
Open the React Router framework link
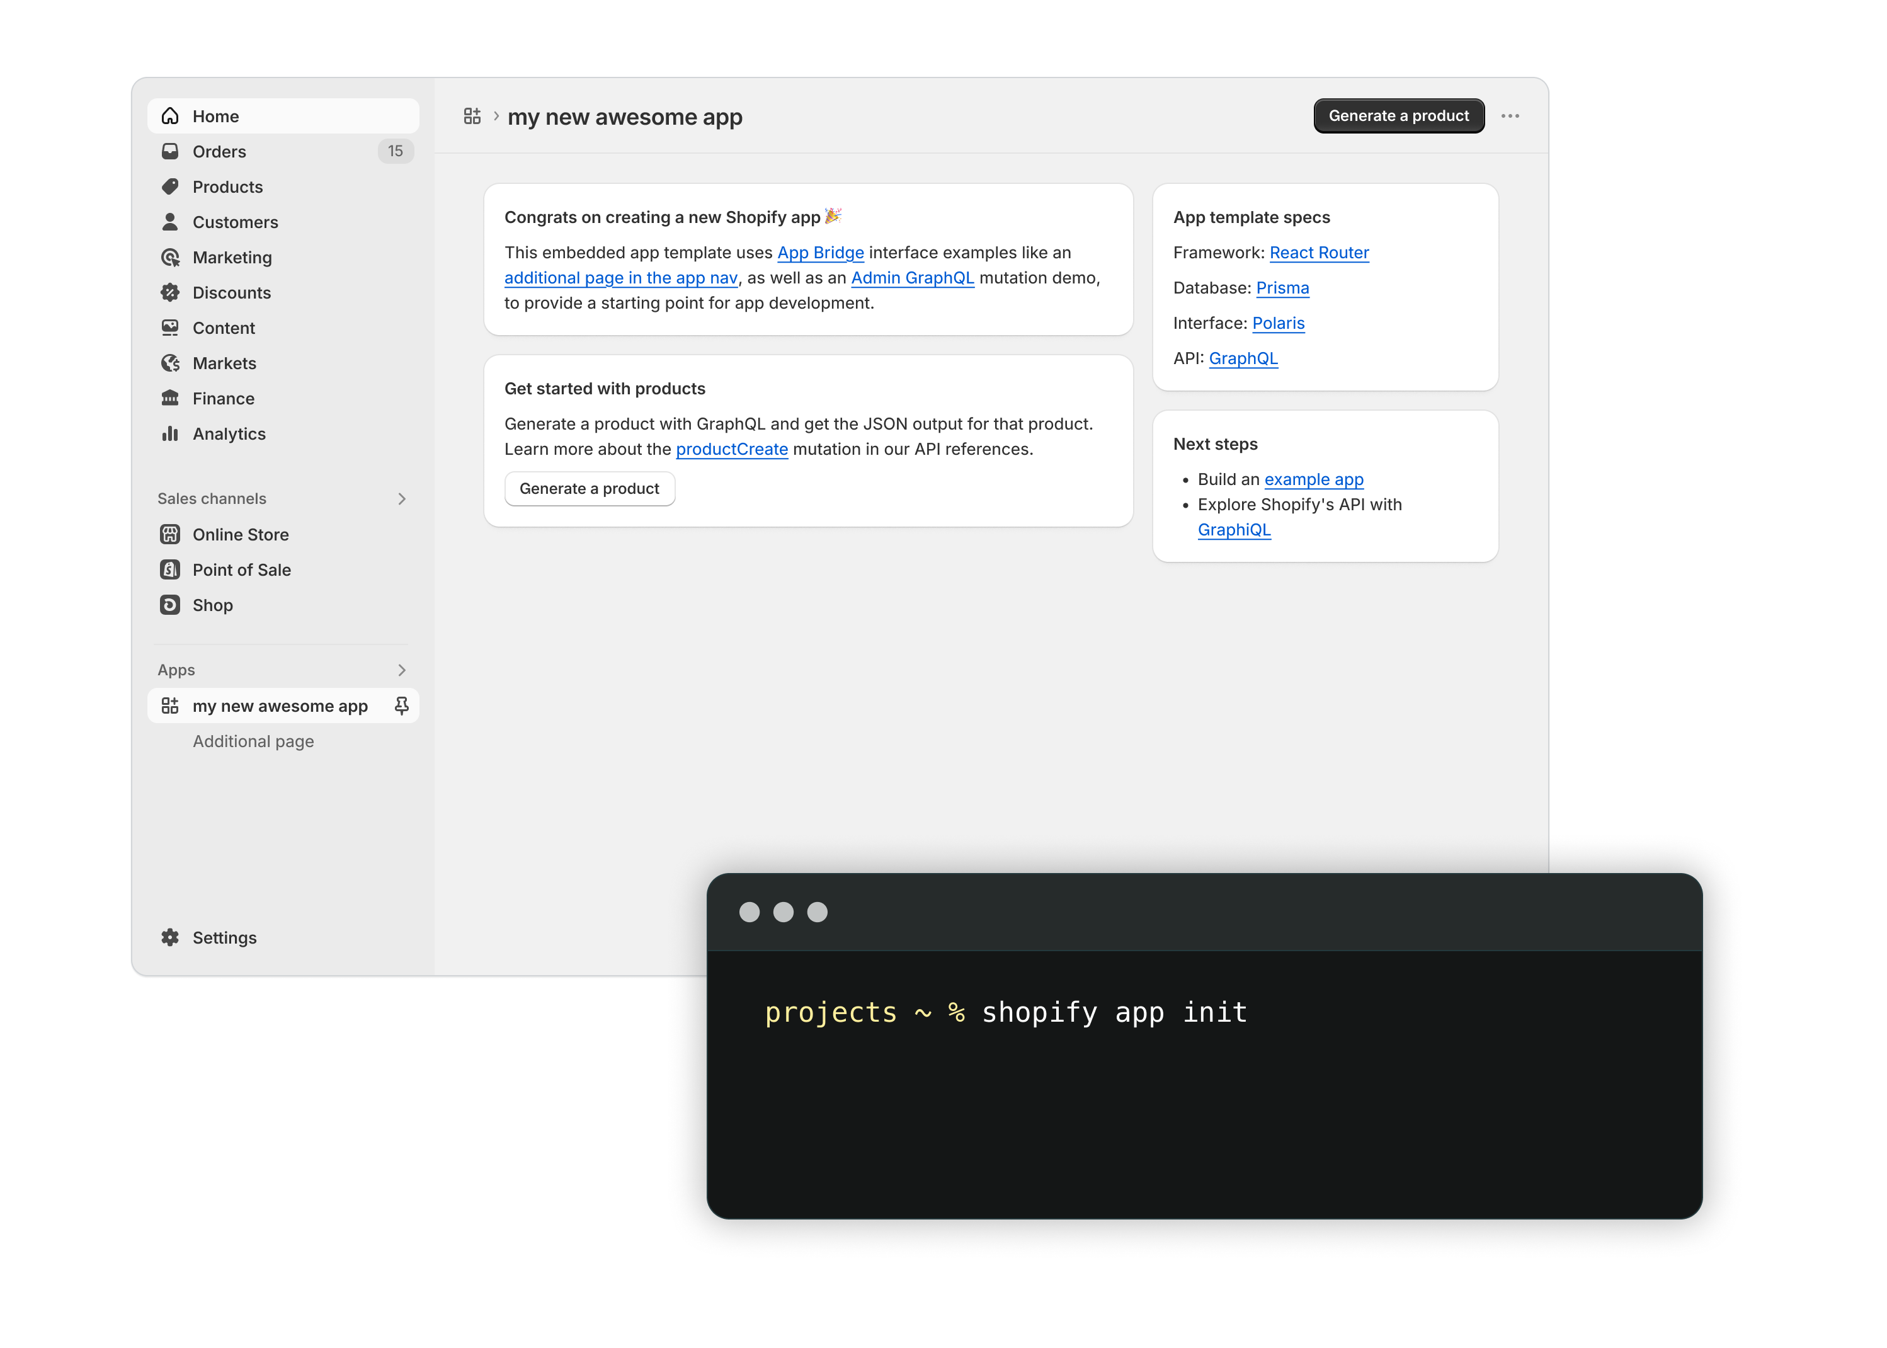(1319, 253)
